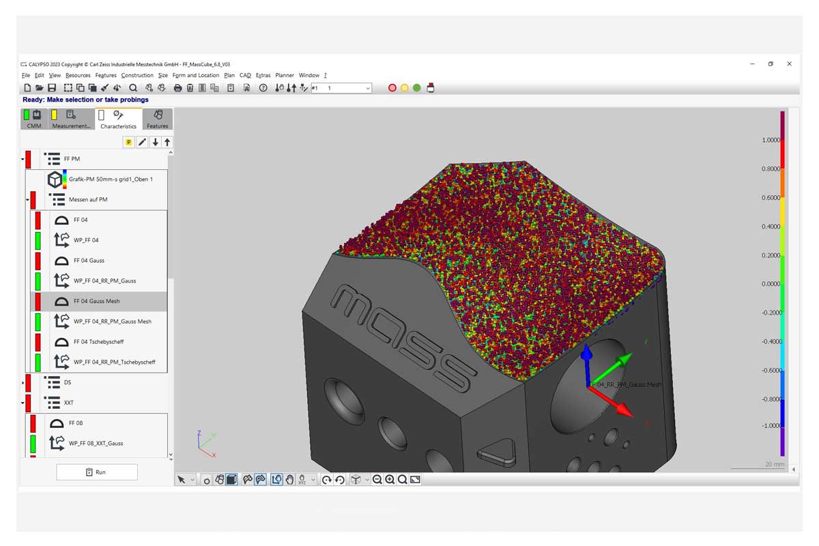
Task: Collapse the FF PM group
Action: pyautogui.click(x=23, y=159)
